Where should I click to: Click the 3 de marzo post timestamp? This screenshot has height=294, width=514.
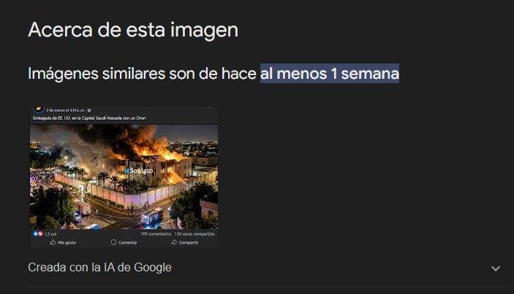(66, 111)
